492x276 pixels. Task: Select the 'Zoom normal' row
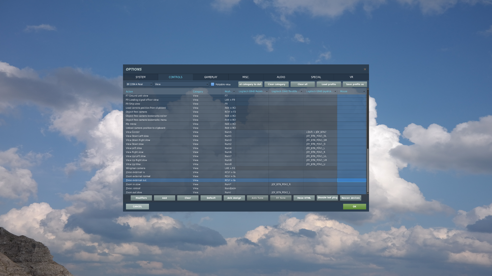(245, 188)
